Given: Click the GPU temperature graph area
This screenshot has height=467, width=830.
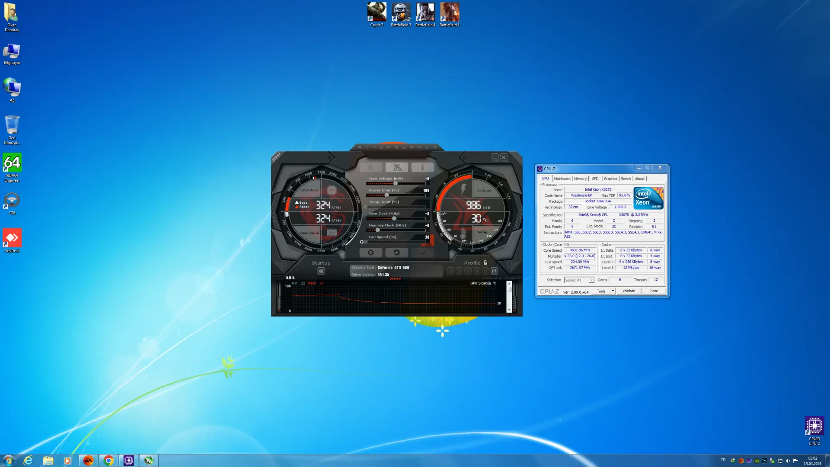Looking at the screenshot, I should [x=393, y=298].
